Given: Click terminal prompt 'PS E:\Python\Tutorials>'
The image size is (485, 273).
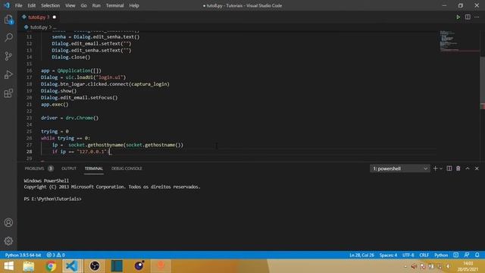Looking at the screenshot, I should [x=52, y=199].
